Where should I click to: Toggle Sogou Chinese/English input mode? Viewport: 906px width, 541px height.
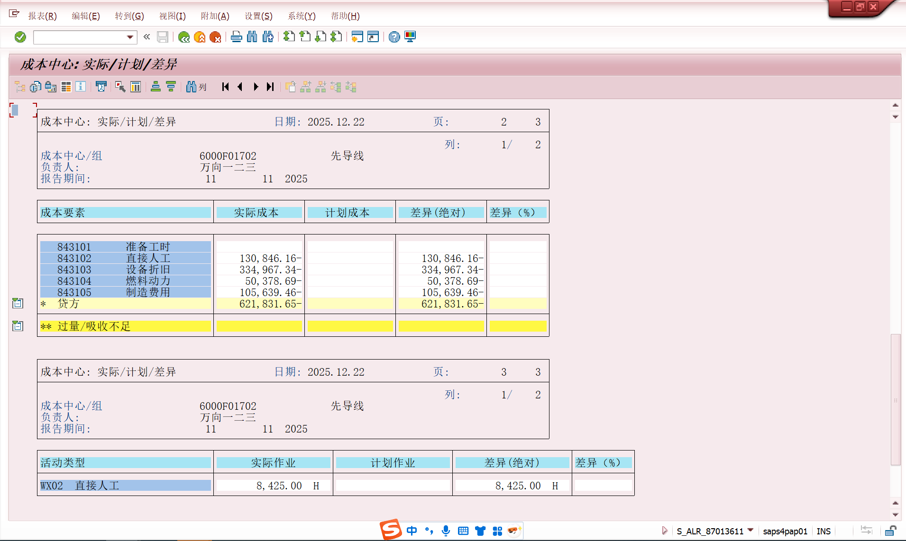[412, 531]
